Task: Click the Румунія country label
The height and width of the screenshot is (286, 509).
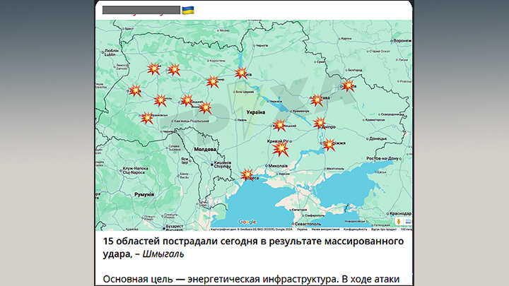Action: [144, 195]
